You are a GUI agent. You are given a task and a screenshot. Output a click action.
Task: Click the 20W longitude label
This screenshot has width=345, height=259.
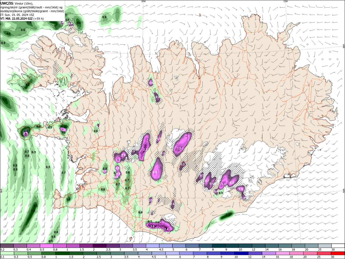coord(143,1)
